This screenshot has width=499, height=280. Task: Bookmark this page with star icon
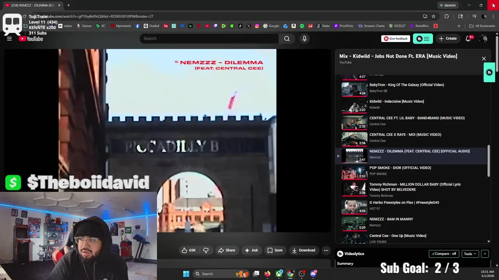point(434,16)
